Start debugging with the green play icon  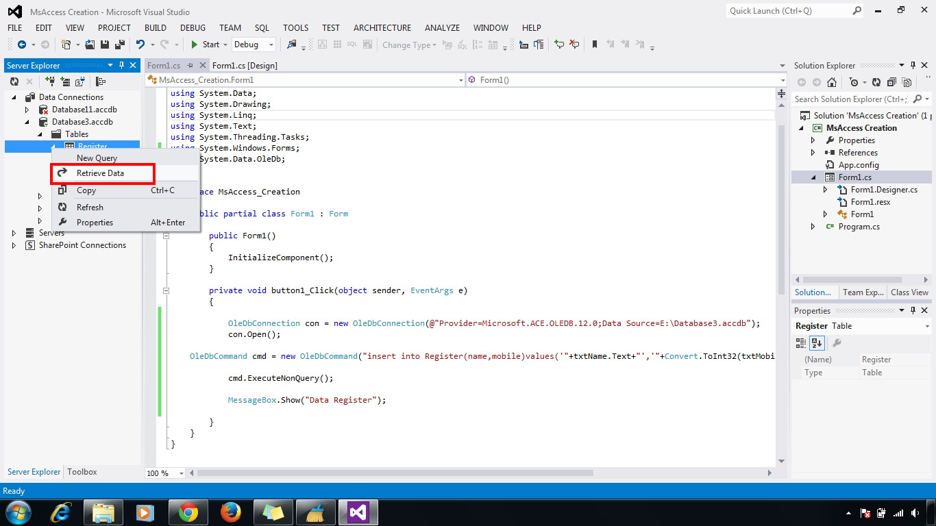tap(195, 45)
